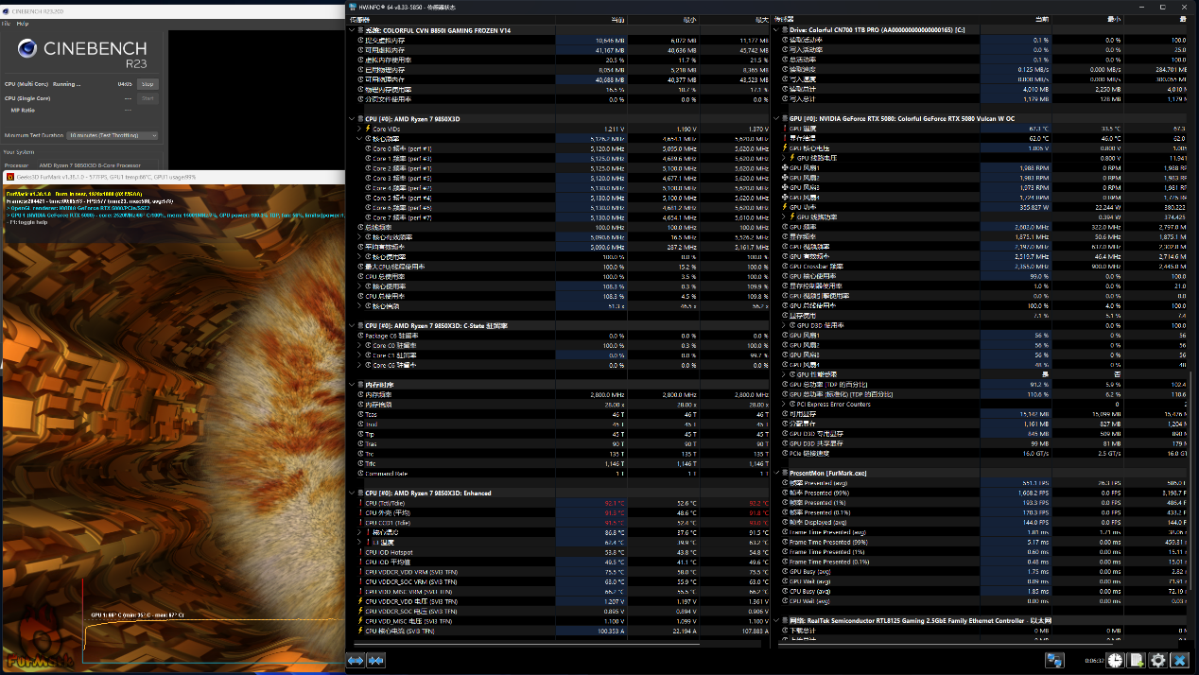Collapse the GPU RTX 5080 section

tap(778, 119)
